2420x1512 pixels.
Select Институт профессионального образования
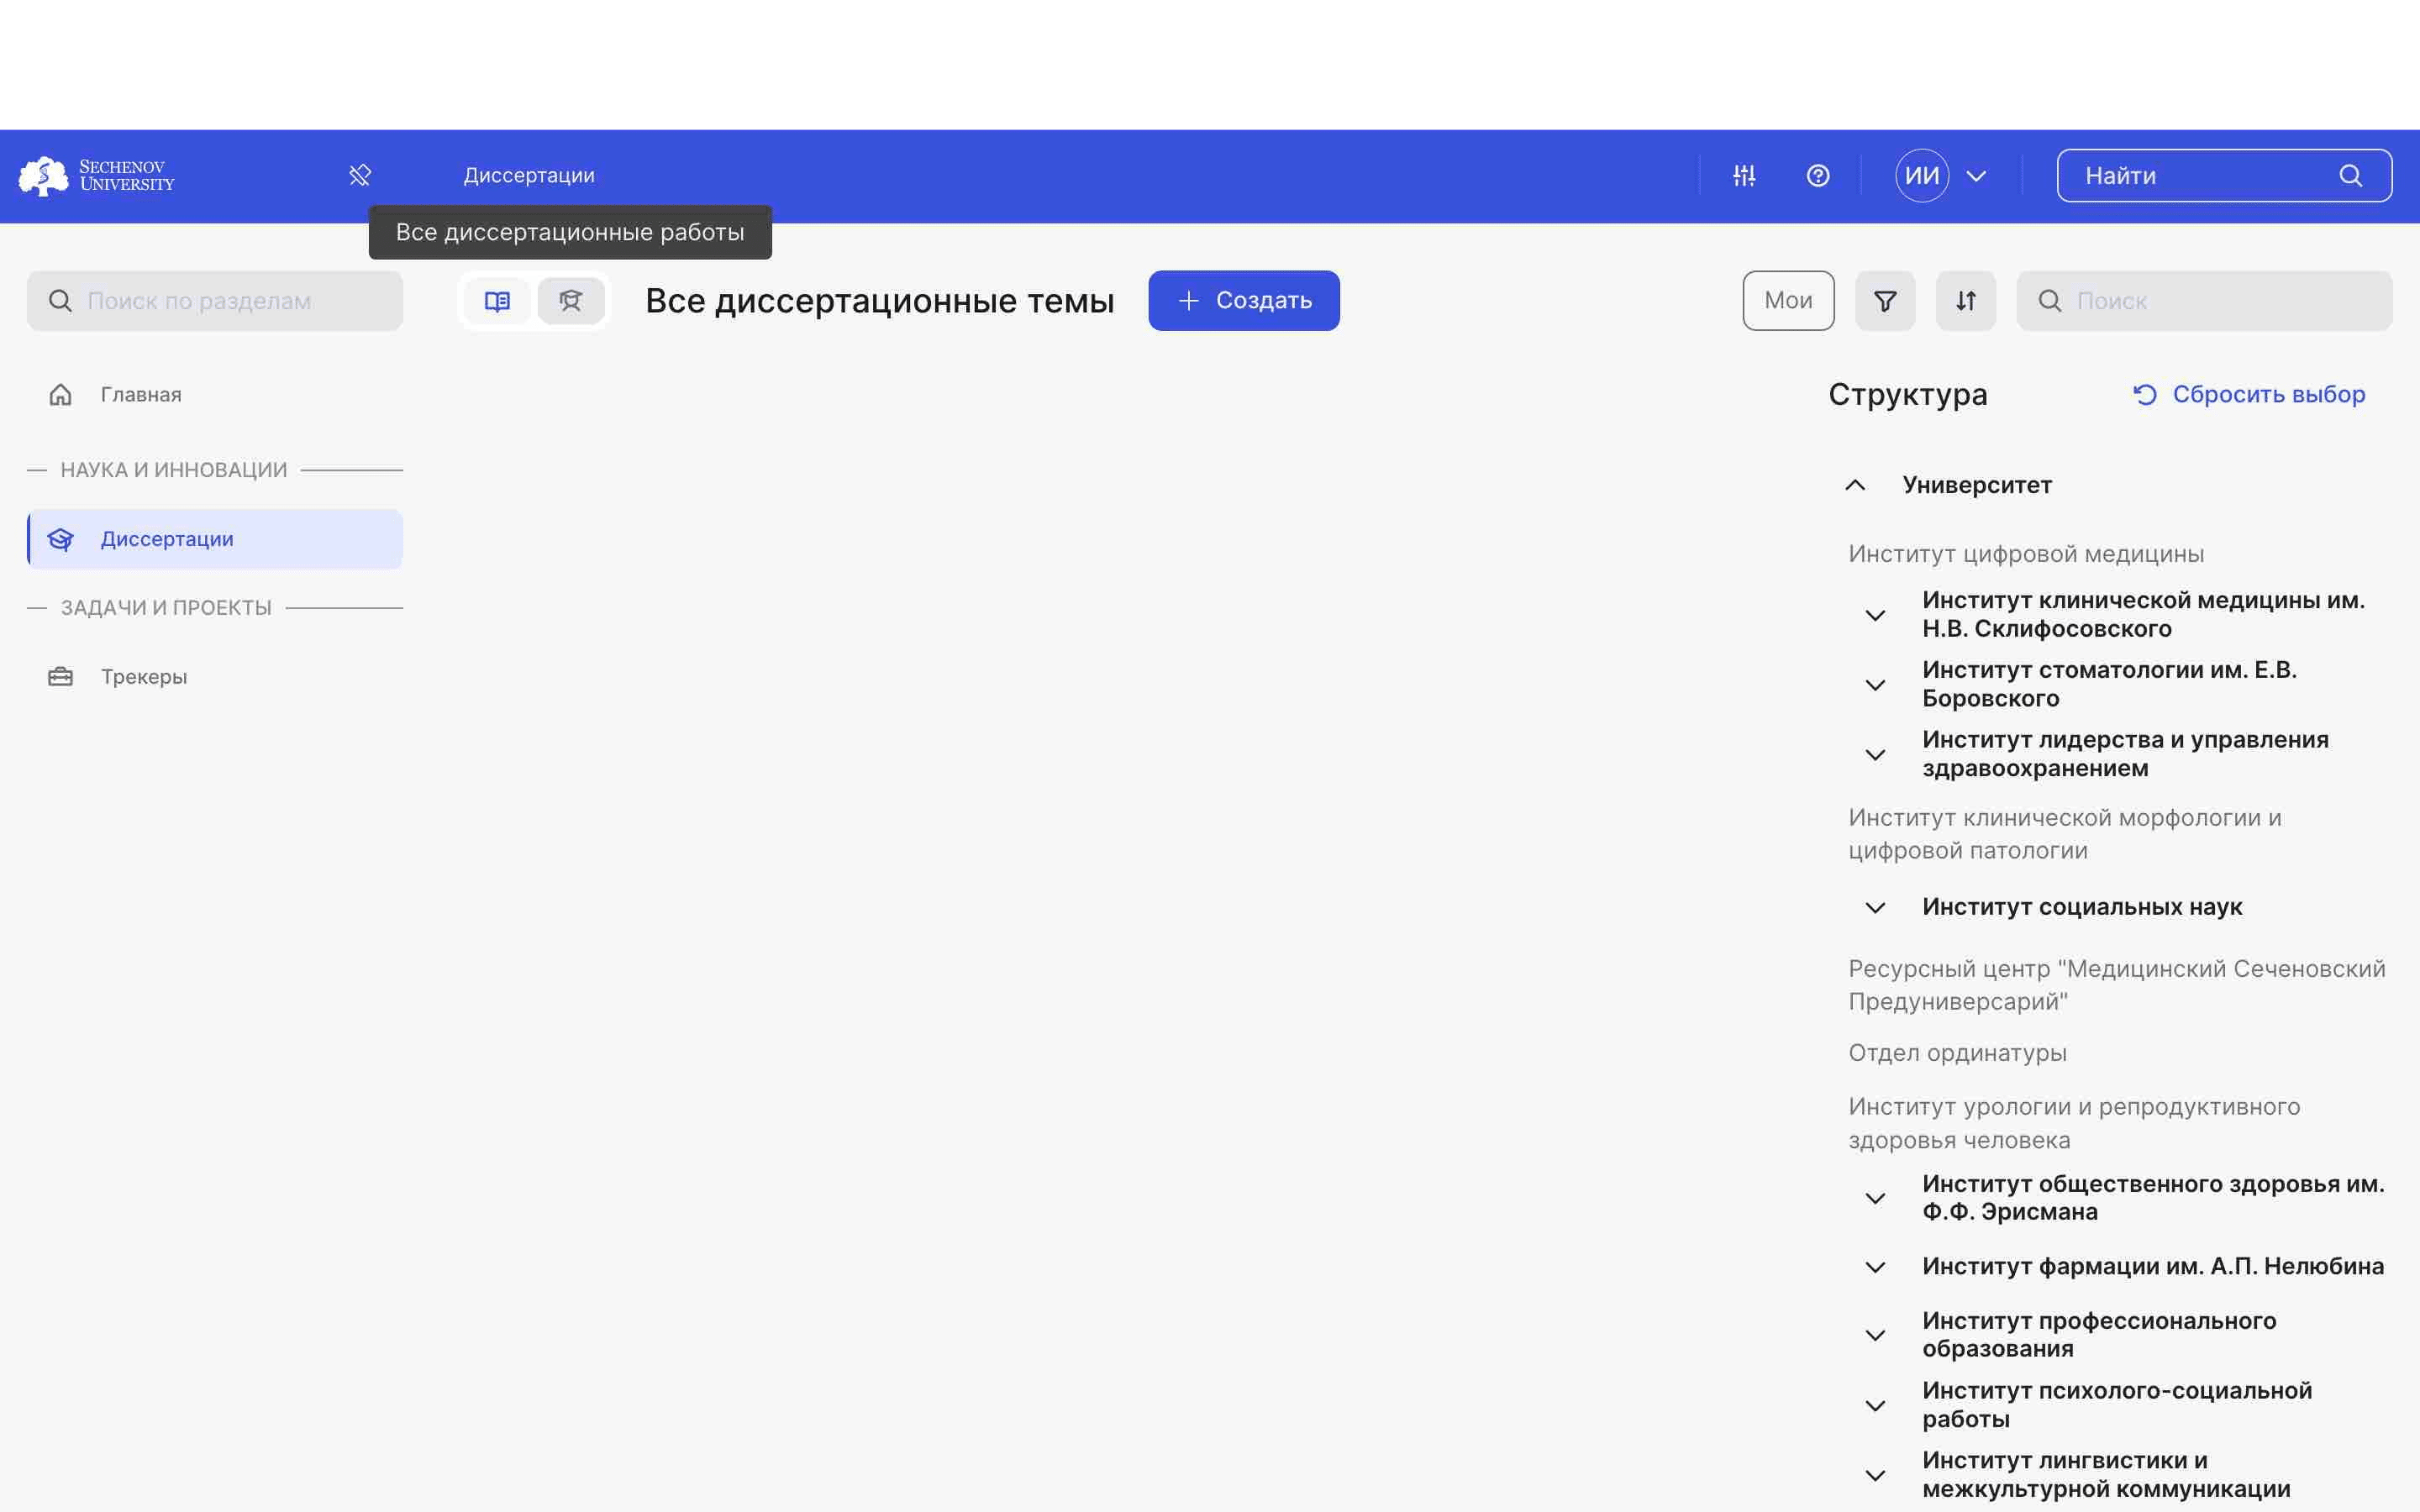click(x=2099, y=1335)
